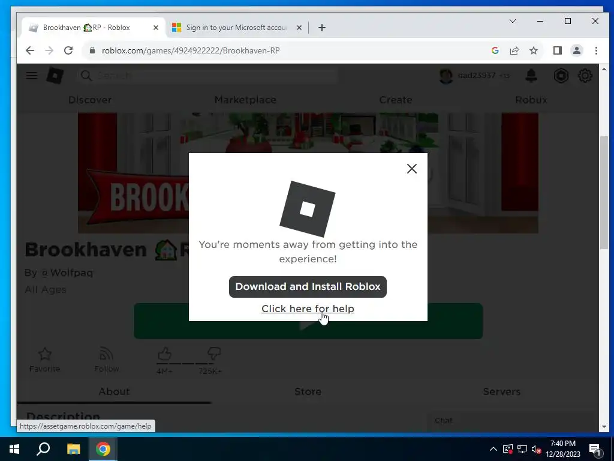
Task: Open the Marketplace menu item
Action: click(245, 100)
